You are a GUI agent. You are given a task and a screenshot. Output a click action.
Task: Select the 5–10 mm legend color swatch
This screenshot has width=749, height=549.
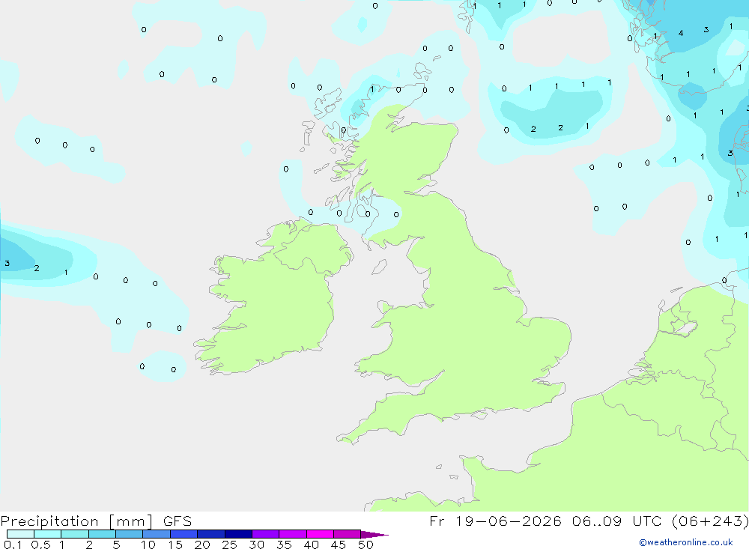[x=129, y=534]
